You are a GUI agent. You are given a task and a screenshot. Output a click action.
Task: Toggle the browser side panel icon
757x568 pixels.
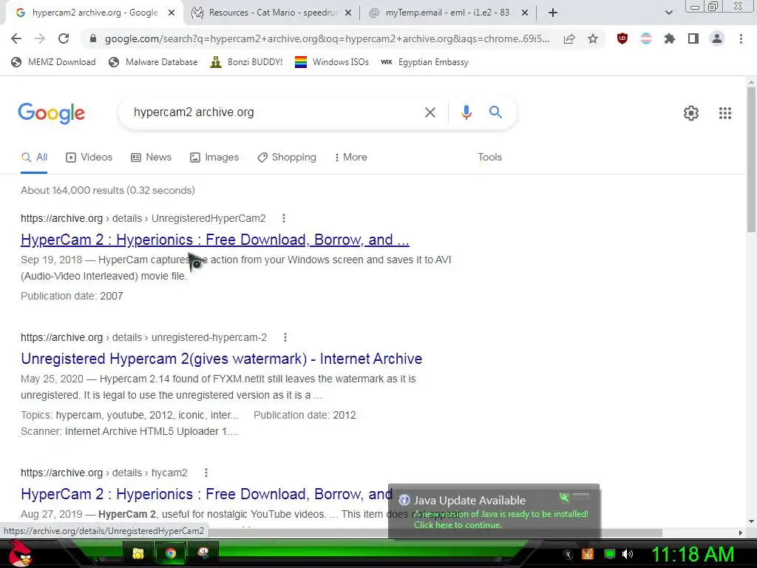693,38
